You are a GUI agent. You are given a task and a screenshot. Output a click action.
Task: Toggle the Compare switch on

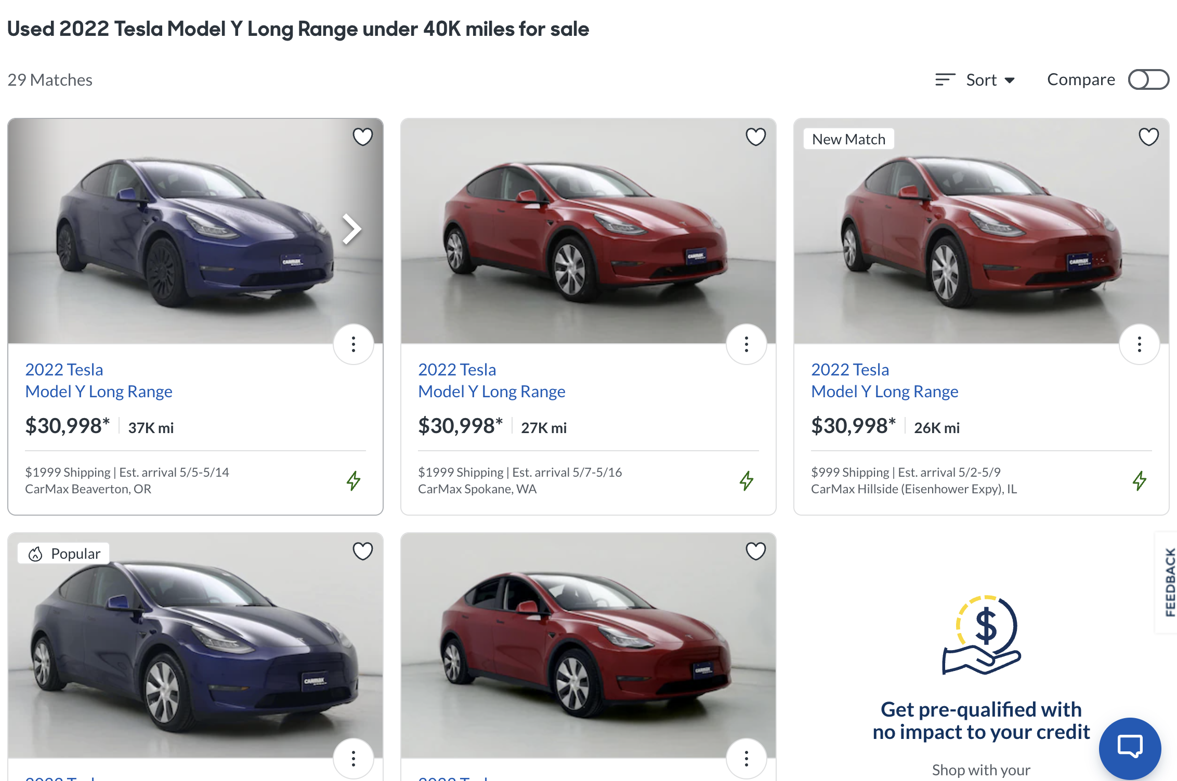point(1148,80)
